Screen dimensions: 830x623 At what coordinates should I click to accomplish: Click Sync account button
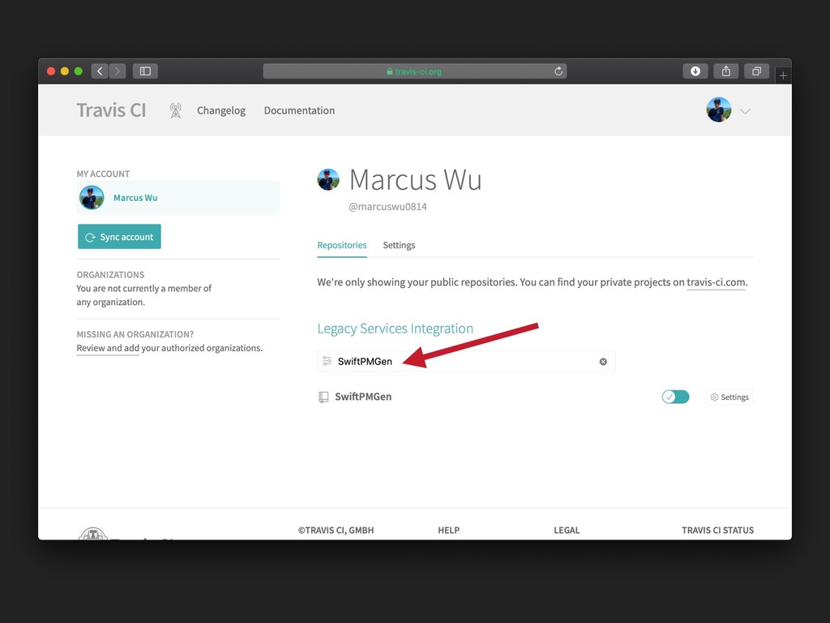coord(119,237)
